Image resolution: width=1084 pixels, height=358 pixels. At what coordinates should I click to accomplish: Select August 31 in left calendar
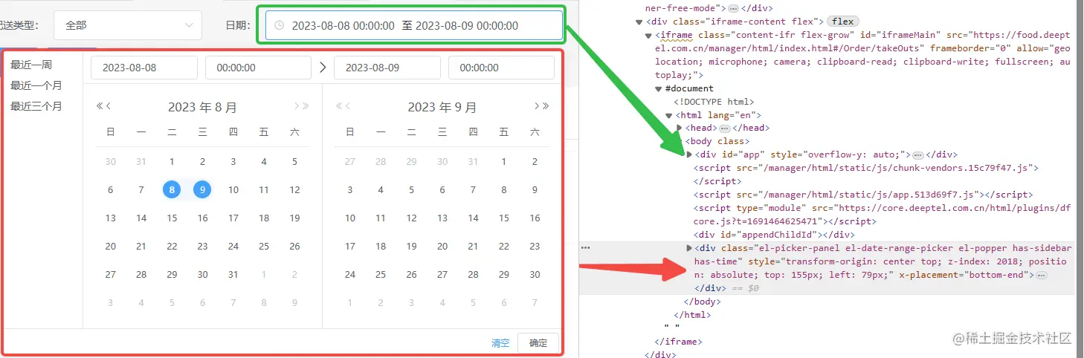point(233,275)
